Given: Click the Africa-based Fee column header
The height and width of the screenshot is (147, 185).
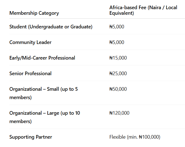Looking at the screenshot, I should pos(143,8).
